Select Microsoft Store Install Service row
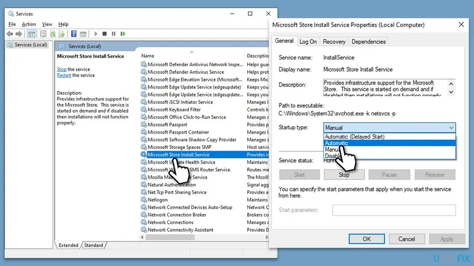This screenshot has height=266, width=474. (204, 155)
